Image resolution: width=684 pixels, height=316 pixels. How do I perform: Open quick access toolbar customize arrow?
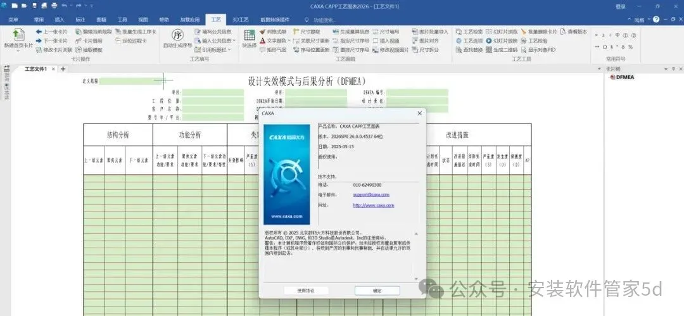[91, 6]
